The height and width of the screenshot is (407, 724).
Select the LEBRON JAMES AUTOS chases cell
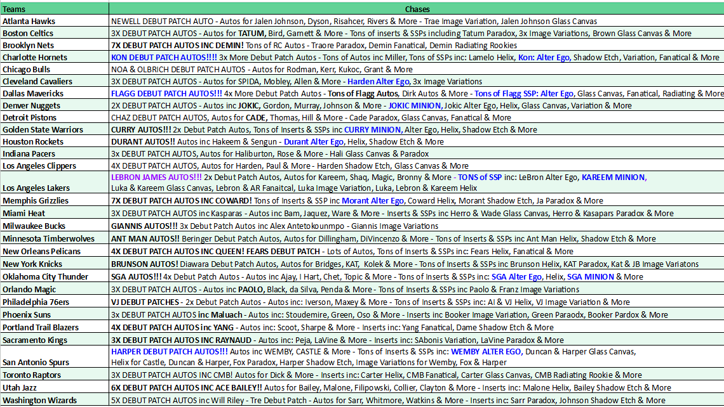[417, 183]
